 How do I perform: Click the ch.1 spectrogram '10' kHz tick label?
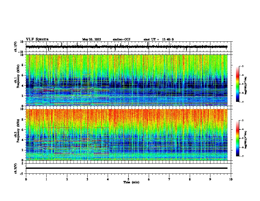coord(22,55)
